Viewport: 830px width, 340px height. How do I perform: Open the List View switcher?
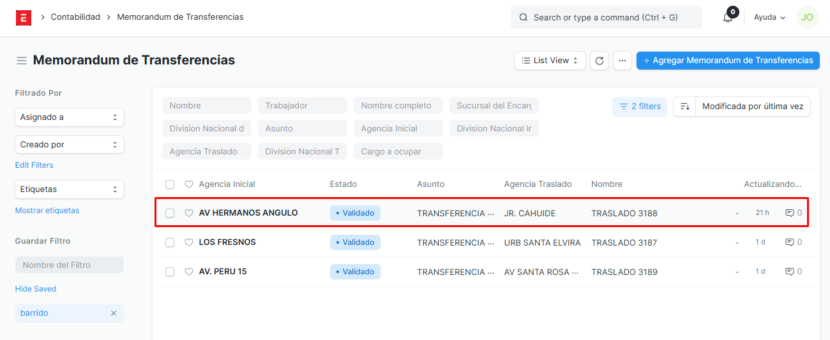tap(550, 61)
